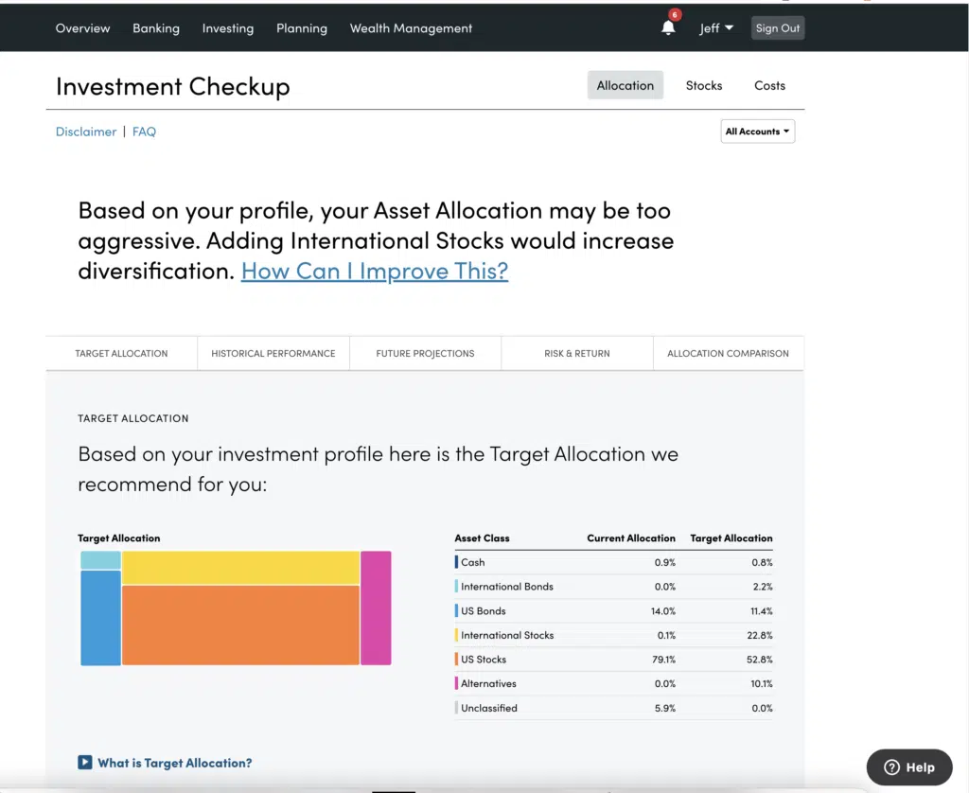Open Wealth Management in the navigation bar
The width and height of the screenshot is (969, 793).
[411, 28]
